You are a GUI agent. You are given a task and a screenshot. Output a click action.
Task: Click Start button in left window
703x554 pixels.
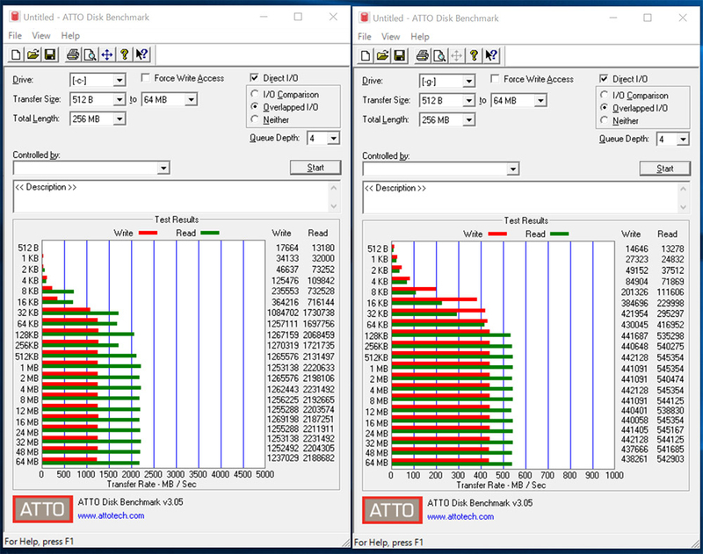tap(315, 168)
